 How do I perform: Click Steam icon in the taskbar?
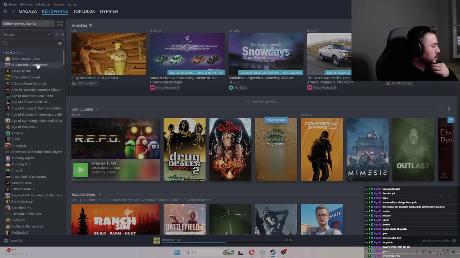[x=273, y=252]
